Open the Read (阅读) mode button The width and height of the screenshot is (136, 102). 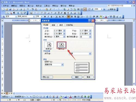point(112,9)
